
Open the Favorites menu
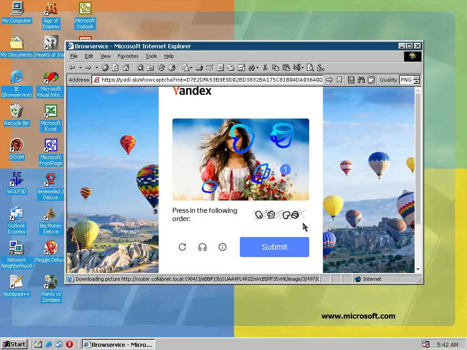(128, 56)
